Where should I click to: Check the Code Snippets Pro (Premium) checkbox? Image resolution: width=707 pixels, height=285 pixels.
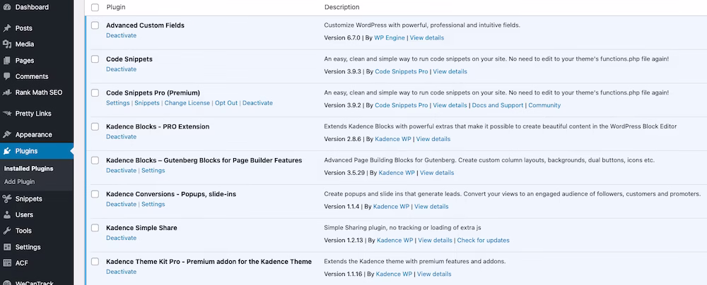tap(95, 92)
